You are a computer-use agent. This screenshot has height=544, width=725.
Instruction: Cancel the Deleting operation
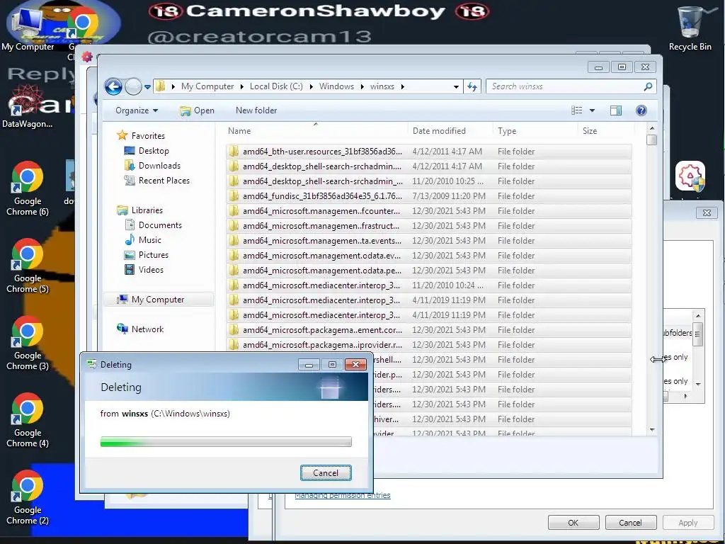click(x=326, y=472)
